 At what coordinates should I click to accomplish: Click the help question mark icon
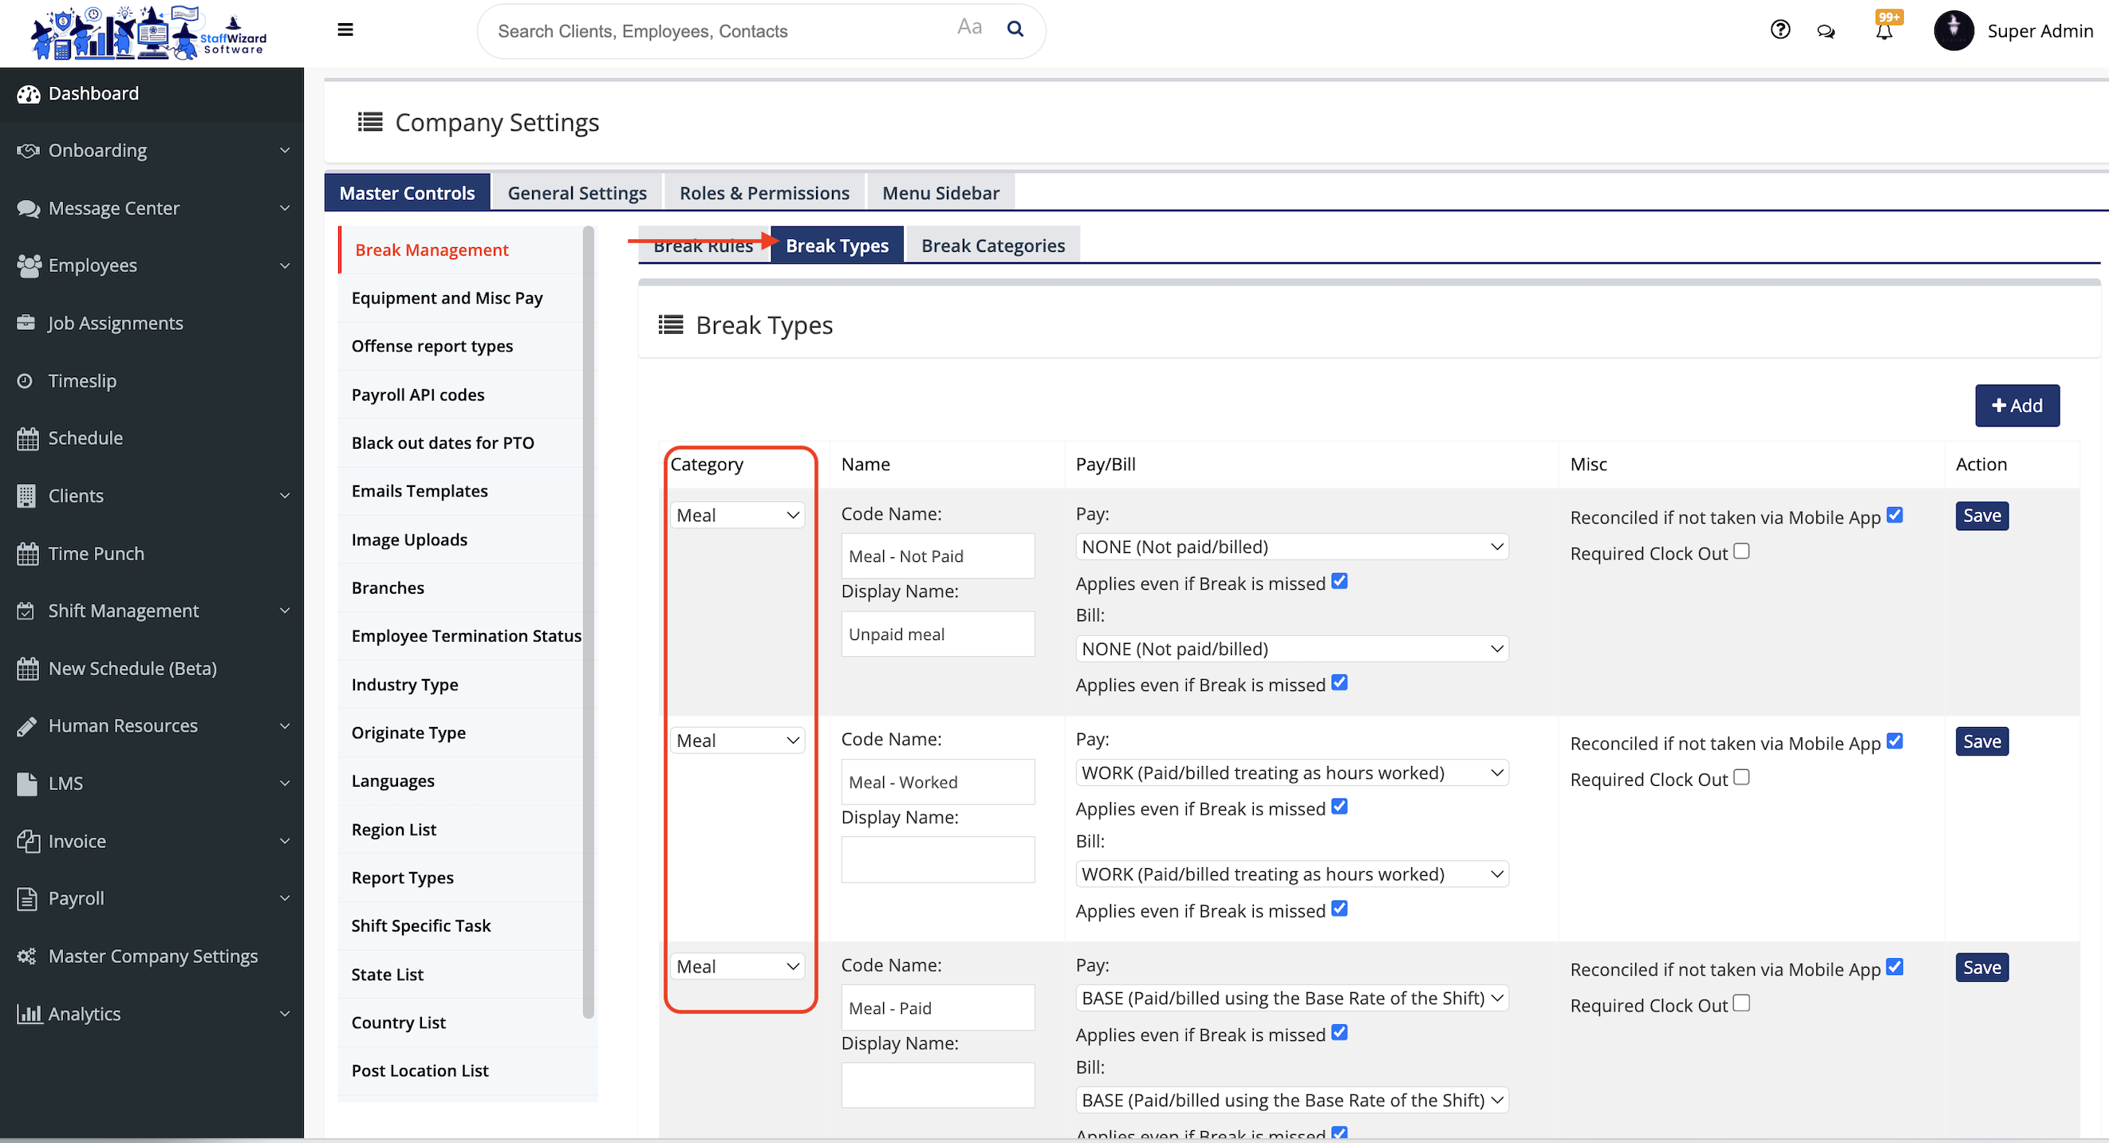(x=1780, y=29)
